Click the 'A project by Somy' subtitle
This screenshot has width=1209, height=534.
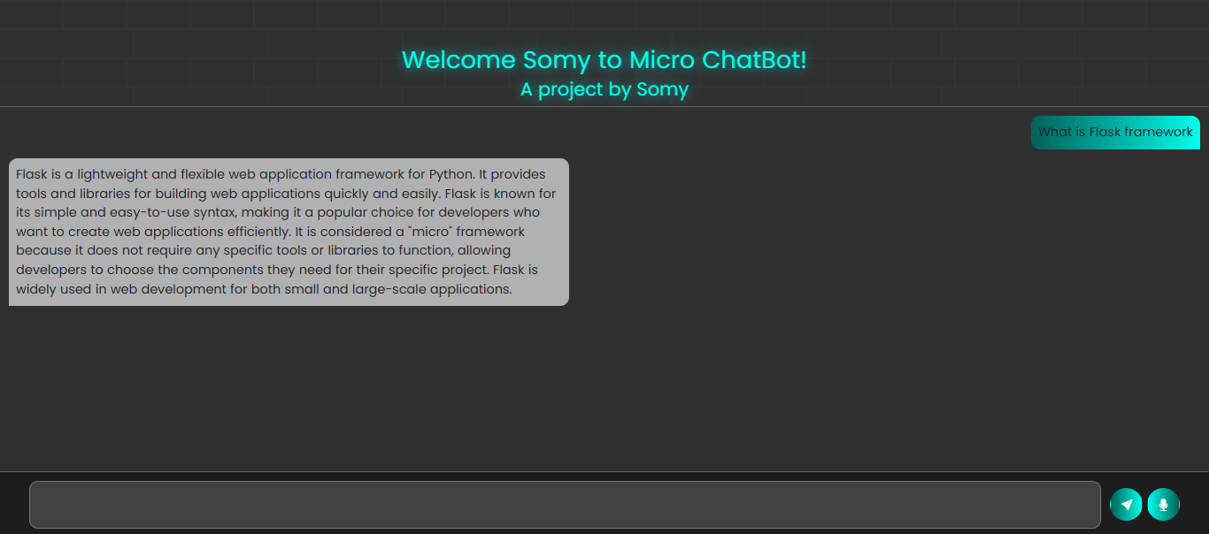[604, 89]
